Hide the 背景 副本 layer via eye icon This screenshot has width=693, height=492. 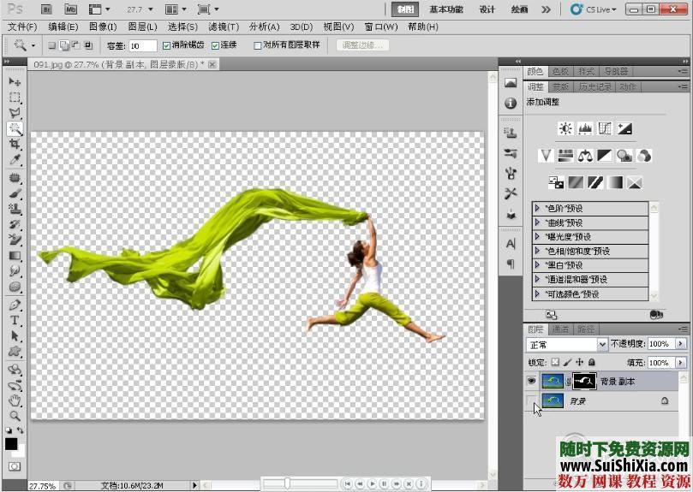[531, 382]
